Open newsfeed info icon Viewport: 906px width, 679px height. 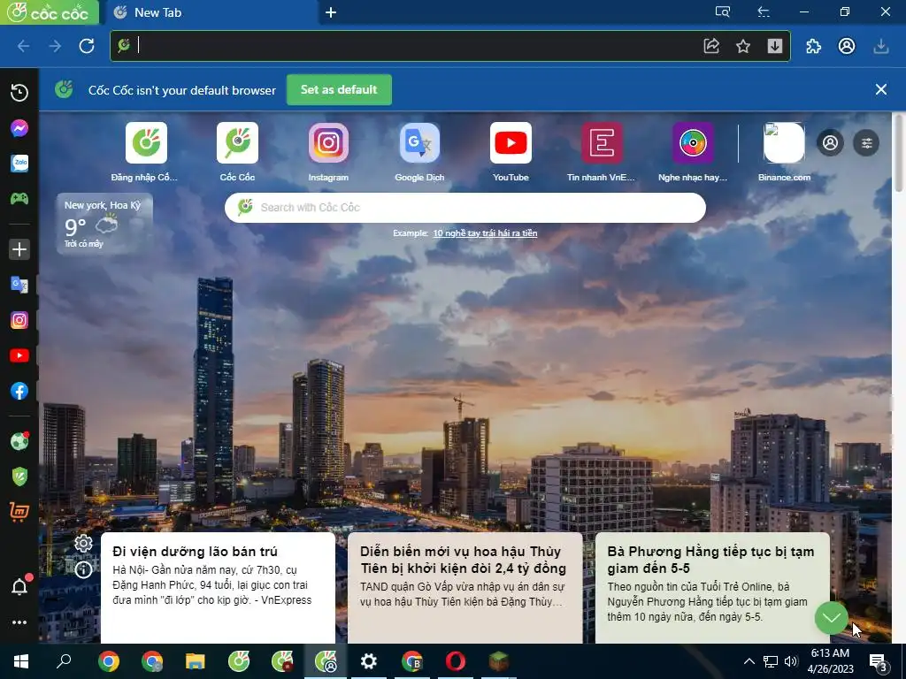(x=83, y=570)
